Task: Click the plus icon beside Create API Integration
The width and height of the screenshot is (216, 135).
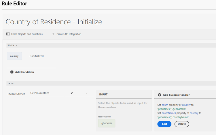Action: coord(53,34)
